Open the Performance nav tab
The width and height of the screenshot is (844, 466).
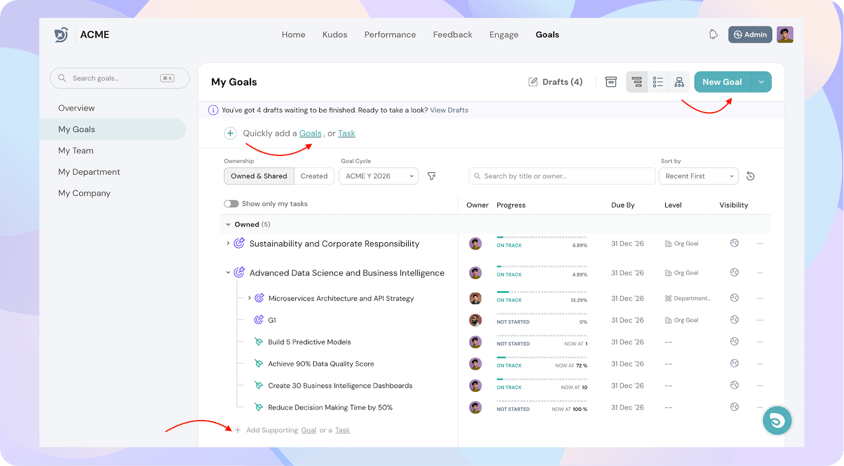(390, 35)
